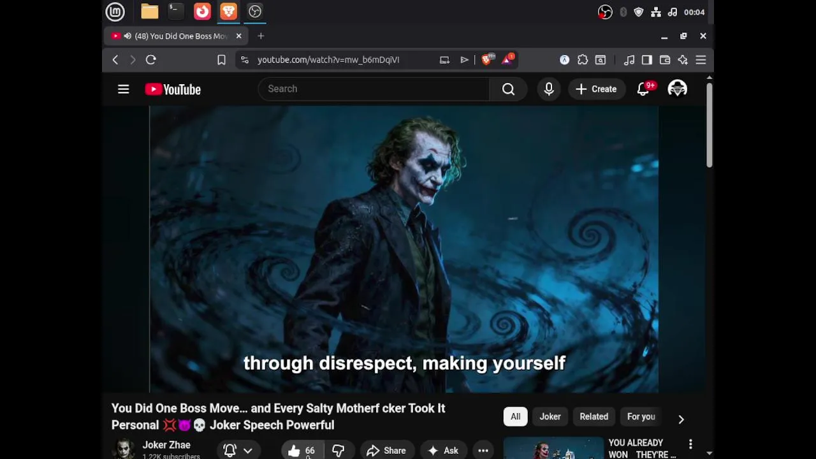Launch the Terminal from the panel
816x459 pixels.
[175, 11]
